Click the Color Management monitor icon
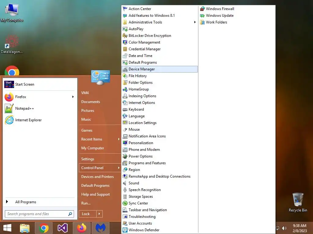 pyautogui.click(x=125, y=42)
